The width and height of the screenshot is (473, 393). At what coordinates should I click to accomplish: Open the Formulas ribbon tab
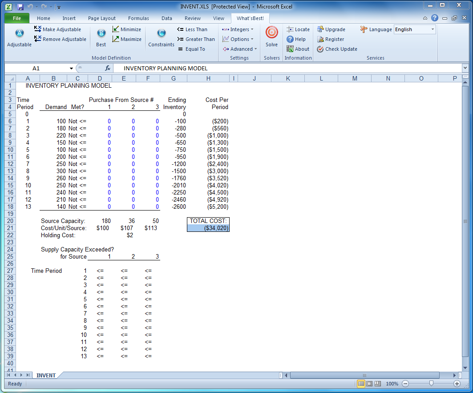pos(138,18)
